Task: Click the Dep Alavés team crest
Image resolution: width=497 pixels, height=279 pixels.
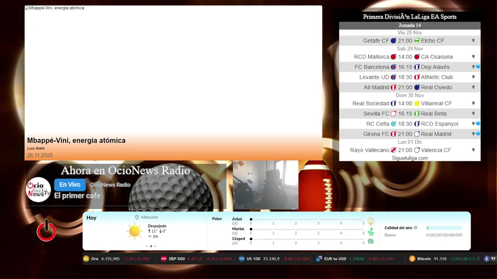Action: click(x=417, y=67)
